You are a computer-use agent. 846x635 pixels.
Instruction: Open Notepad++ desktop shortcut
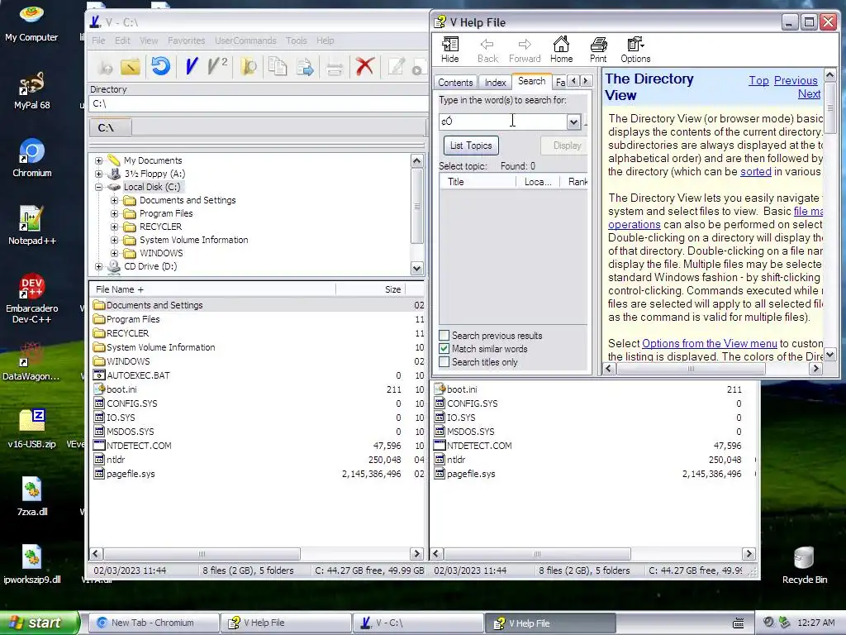click(x=32, y=225)
